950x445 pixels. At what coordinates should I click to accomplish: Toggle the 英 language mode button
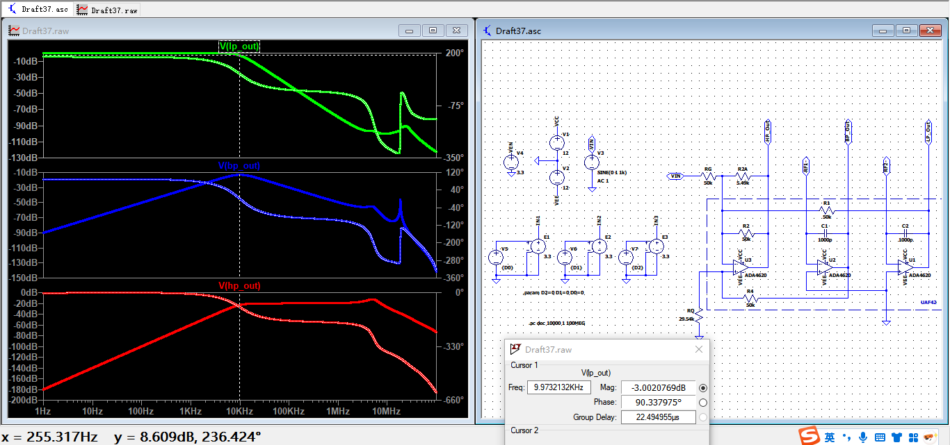point(830,437)
